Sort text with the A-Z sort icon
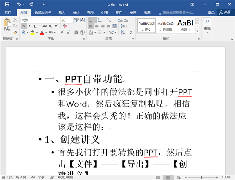 (x=123, y=32)
